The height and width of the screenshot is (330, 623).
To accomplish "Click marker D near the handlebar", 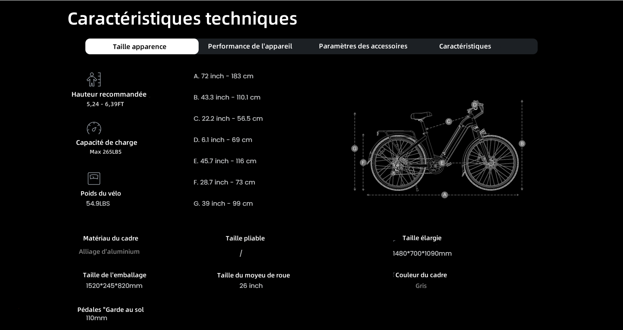I will tap(475, 105).
